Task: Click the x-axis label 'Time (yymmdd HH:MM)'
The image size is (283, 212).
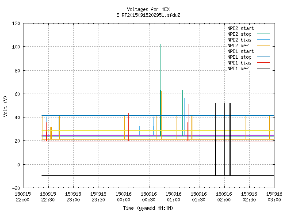Action: click(x=148, y=208)
